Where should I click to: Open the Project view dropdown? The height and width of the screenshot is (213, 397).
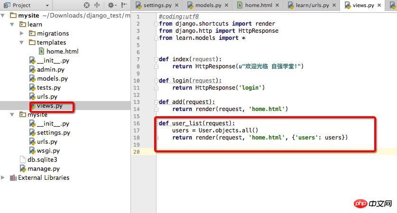(47, 5)
